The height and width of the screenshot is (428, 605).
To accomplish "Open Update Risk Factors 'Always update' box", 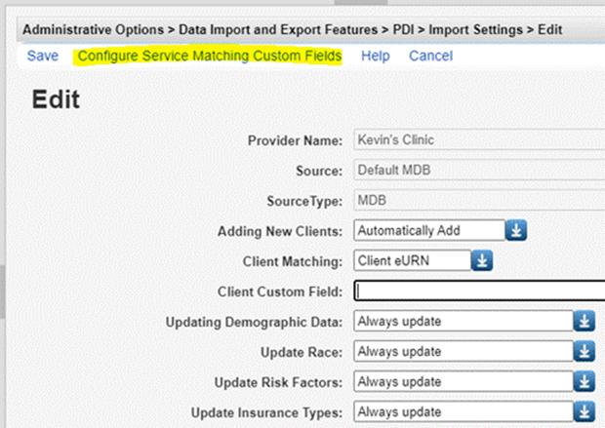I will 461,381.
